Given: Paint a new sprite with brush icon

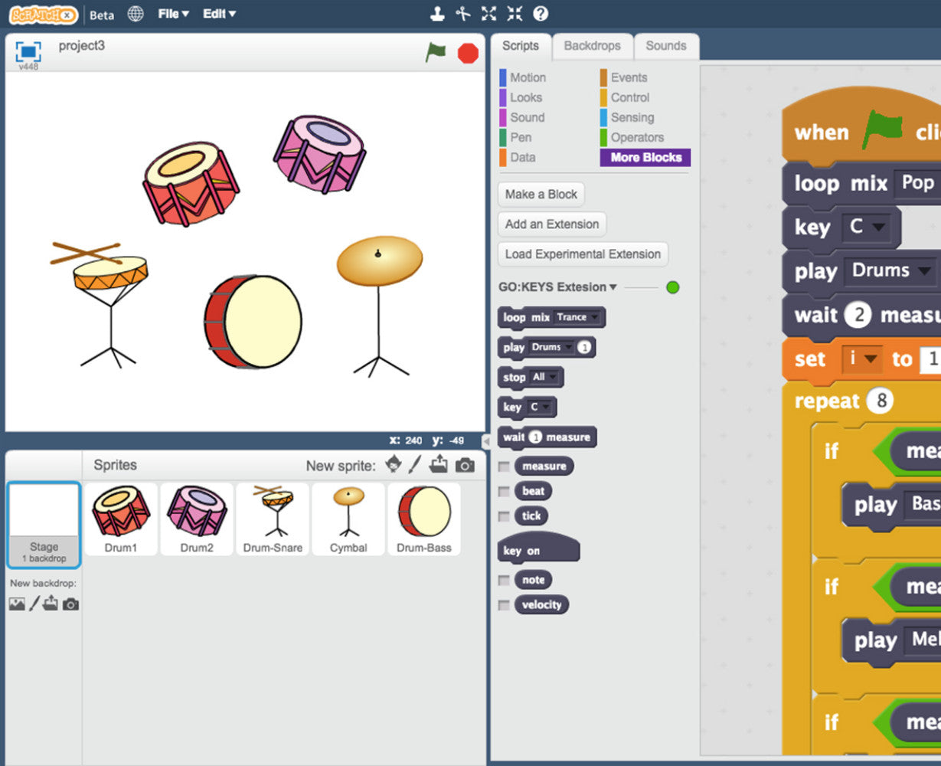Looking at the screenshot, I should (414, 465).
